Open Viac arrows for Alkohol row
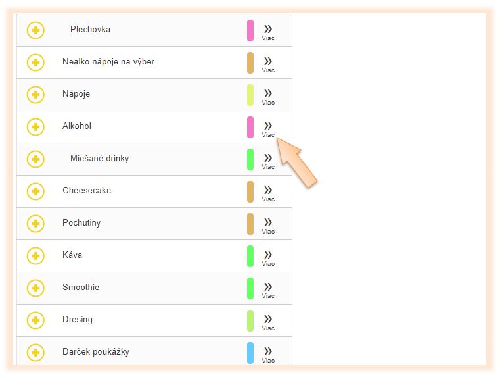This screenshot has height=377, width=502. 268,130
